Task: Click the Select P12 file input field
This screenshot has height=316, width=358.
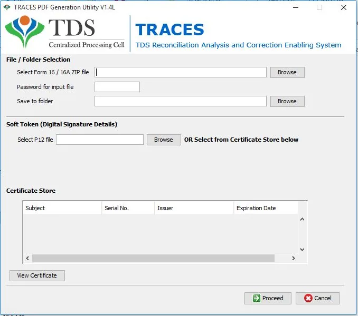Action: click(100, 140)
